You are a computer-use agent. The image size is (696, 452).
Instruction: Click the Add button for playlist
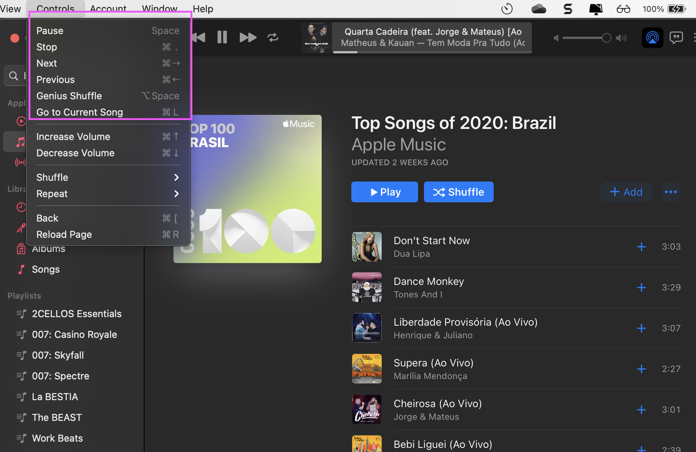626,192
